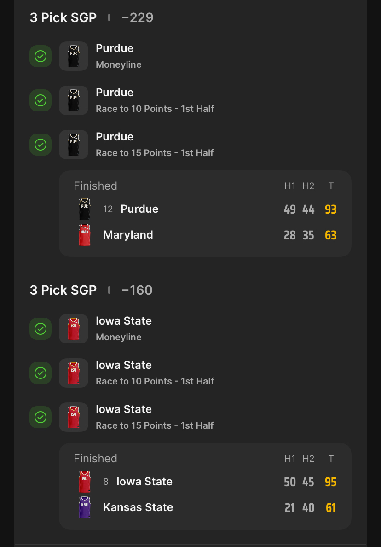The width and height of the screenshot is (381, 547).
Task: Click Iowa State jersey icon for Race to 15
Action: [x=74, y=417]
